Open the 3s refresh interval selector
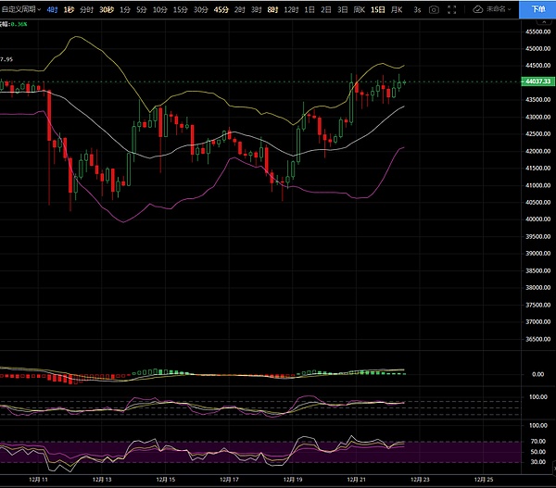 pyautogui.click(x=417, y=8)
